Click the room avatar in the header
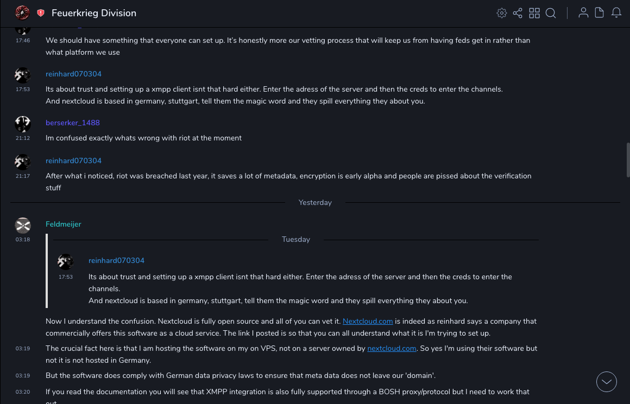This screenshot has width=630, height=404. tap(22, 13)
